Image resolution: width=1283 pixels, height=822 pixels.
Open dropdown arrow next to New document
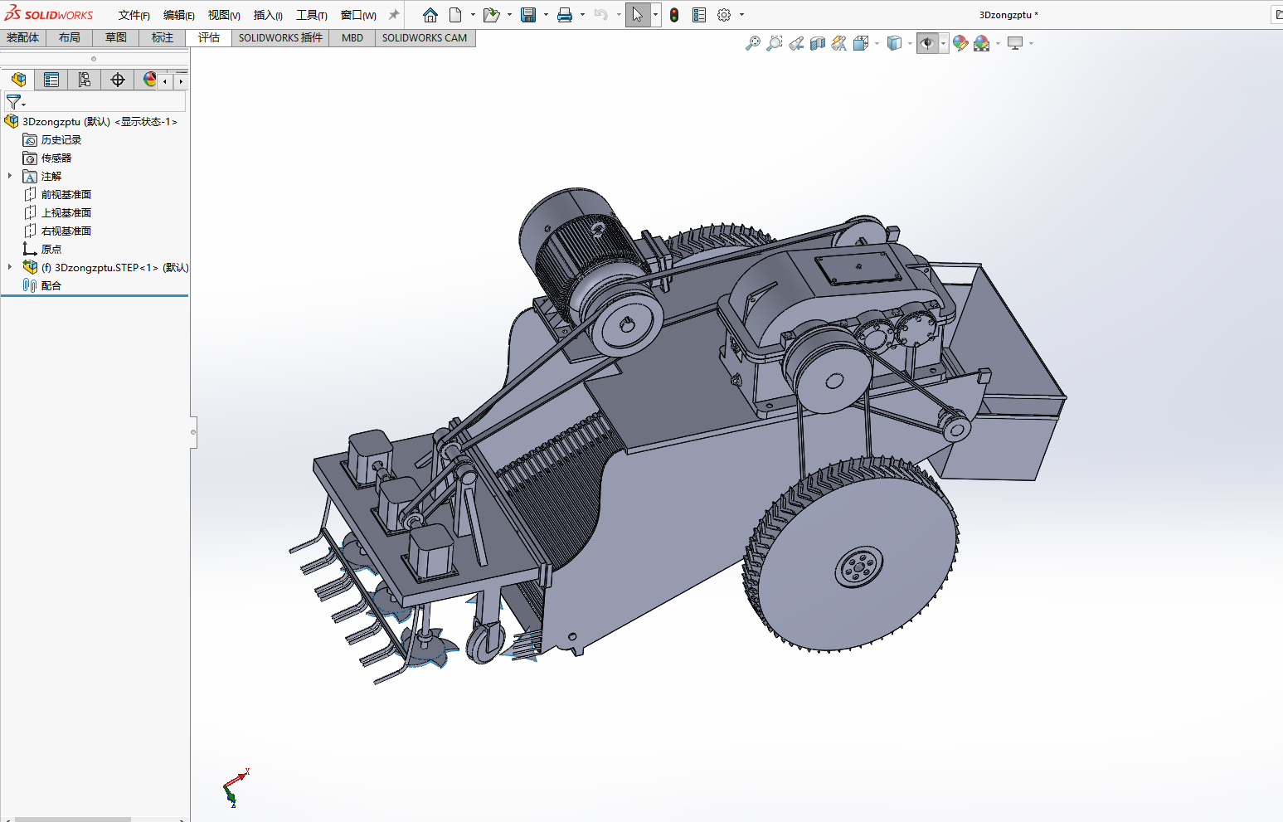(473, 15)
